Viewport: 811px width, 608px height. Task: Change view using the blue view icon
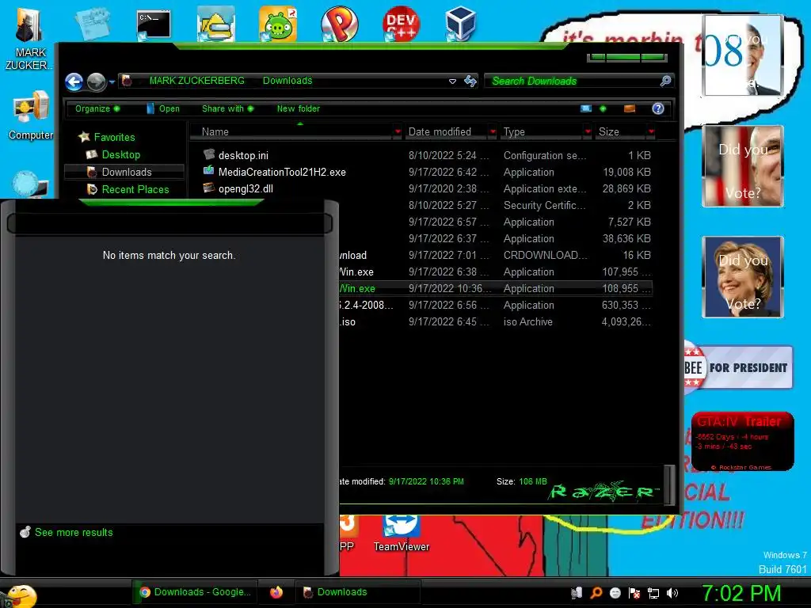(586, 108)
